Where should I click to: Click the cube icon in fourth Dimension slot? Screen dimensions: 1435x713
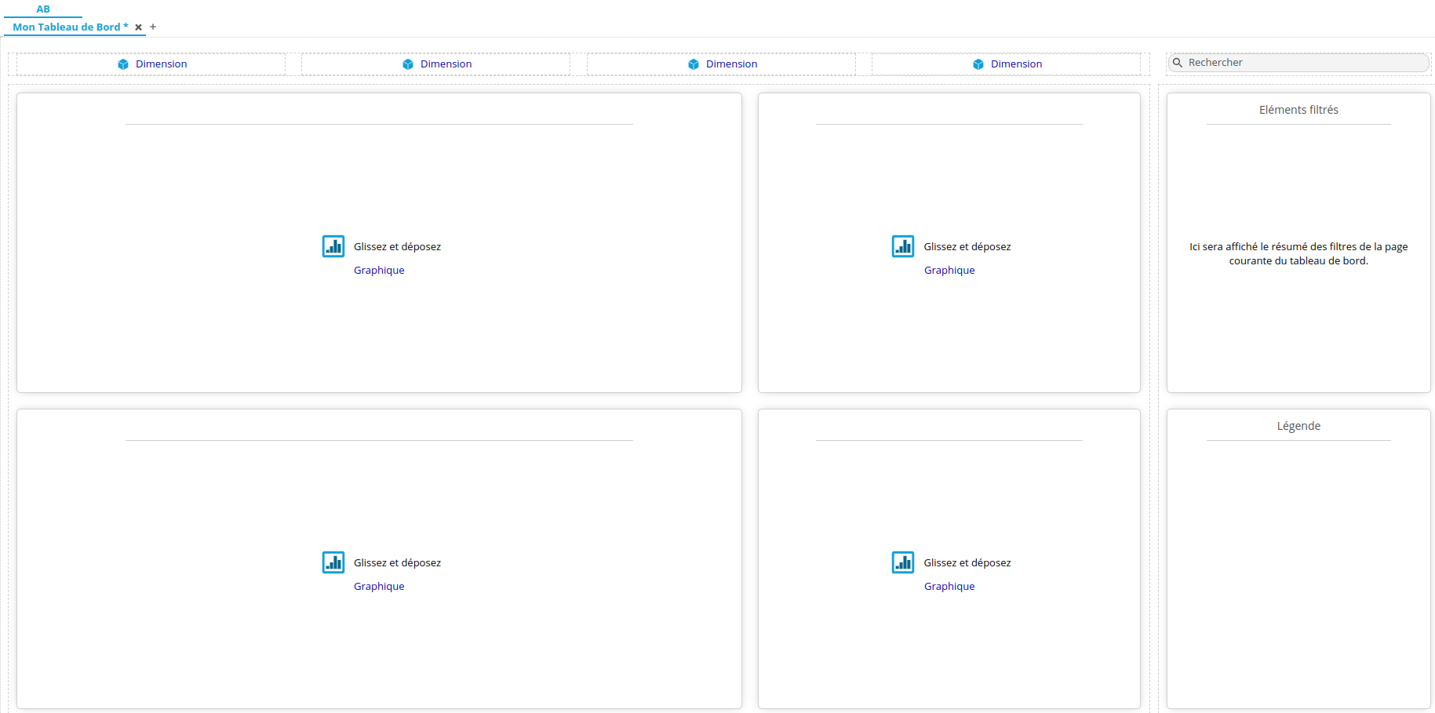(x=978, y=64)
